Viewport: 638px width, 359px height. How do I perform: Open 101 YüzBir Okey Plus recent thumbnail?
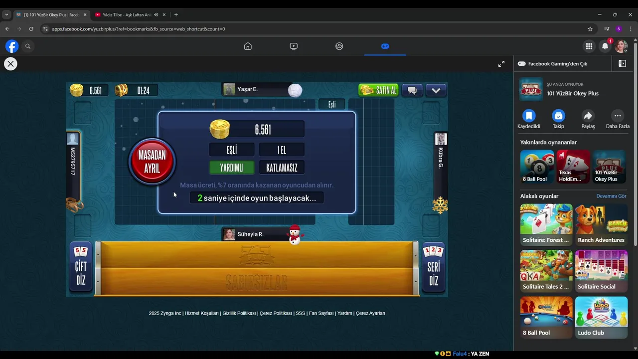point(609,167)
